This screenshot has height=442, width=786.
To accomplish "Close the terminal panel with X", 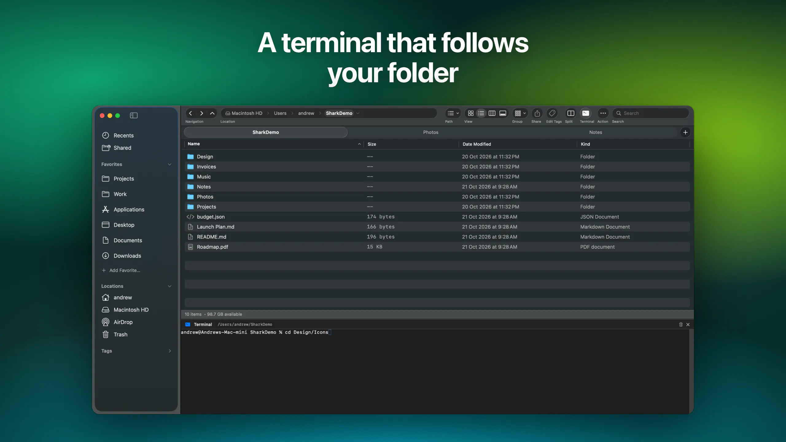I will coord(688,324).
